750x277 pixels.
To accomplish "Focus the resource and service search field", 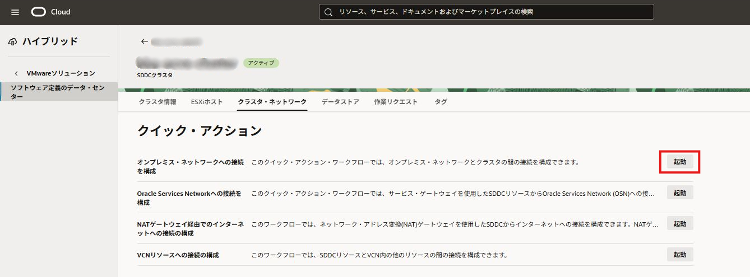I will point(488,12).
